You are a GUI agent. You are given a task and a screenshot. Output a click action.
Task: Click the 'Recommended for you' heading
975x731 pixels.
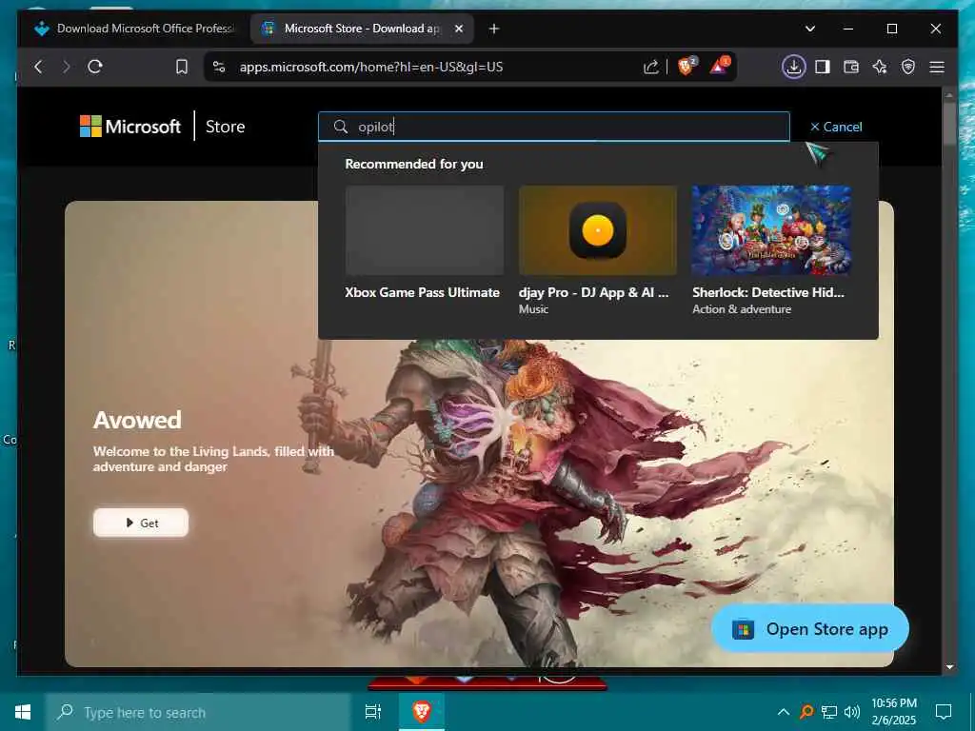(x=414, y=164)
